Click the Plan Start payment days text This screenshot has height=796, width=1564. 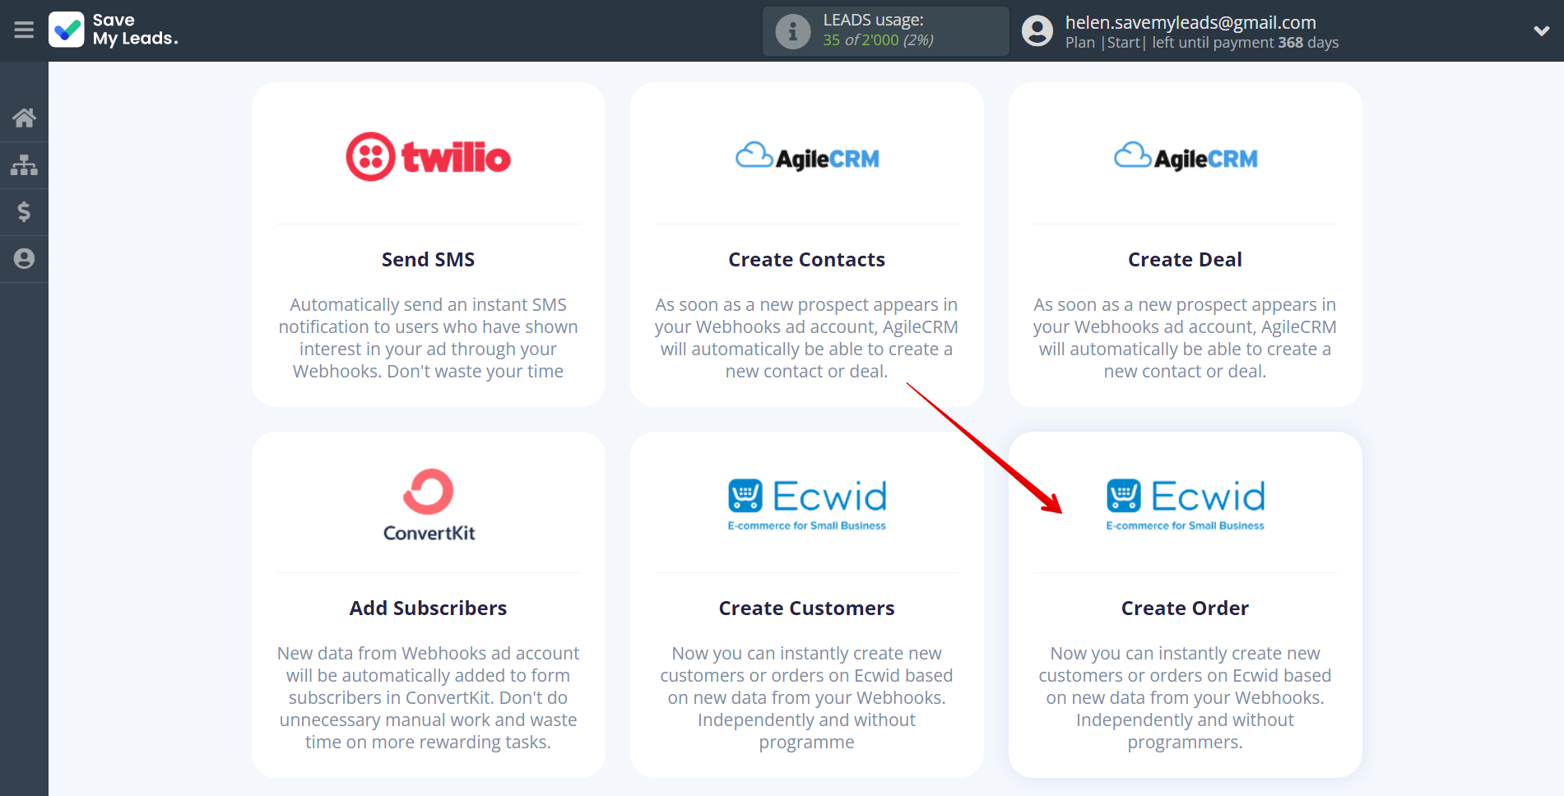(1202, 43)
